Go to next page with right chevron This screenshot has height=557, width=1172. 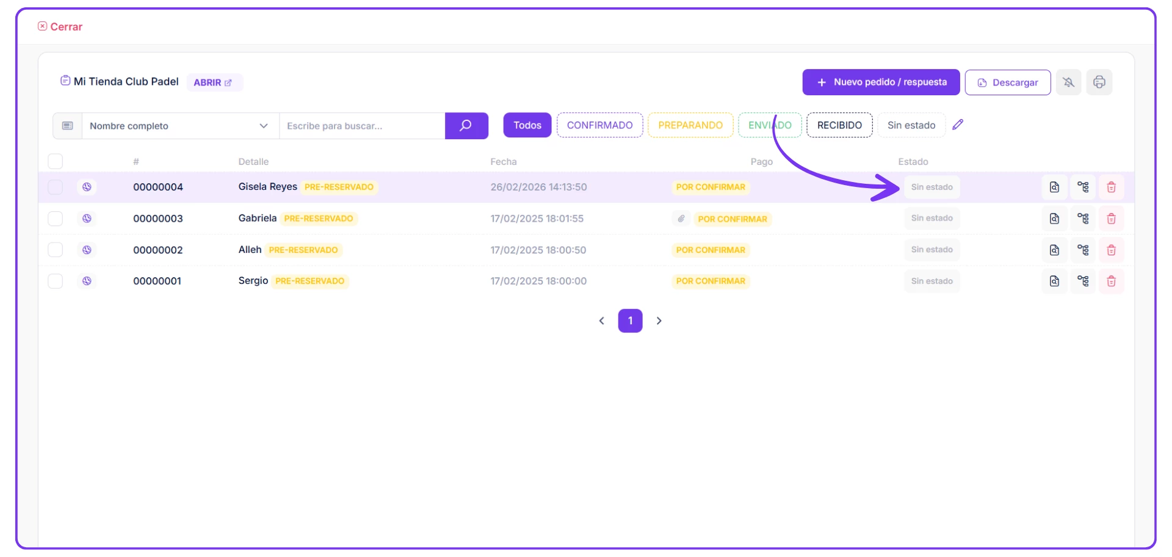click(x=659, y=321)
